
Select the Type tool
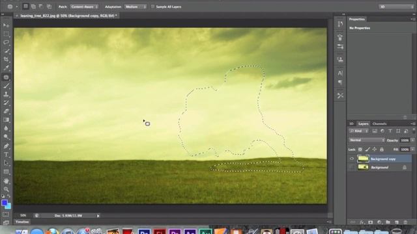(x=6, y=155)
